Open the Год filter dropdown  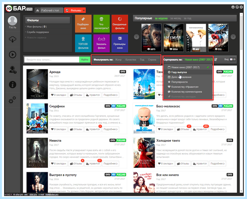142,60
